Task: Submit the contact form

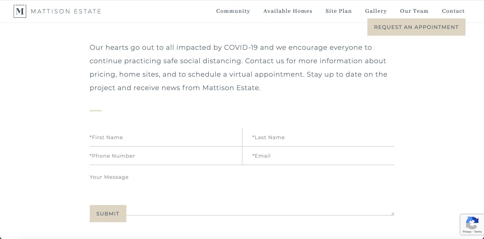Action: (x=108, y=213)
